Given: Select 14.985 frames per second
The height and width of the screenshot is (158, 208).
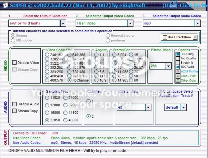Looking at the screenshot, I should pyautogui.click(x=114, y=80).
